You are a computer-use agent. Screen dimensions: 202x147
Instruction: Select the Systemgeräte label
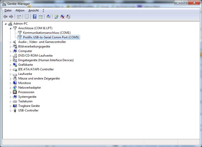(27, 97)
